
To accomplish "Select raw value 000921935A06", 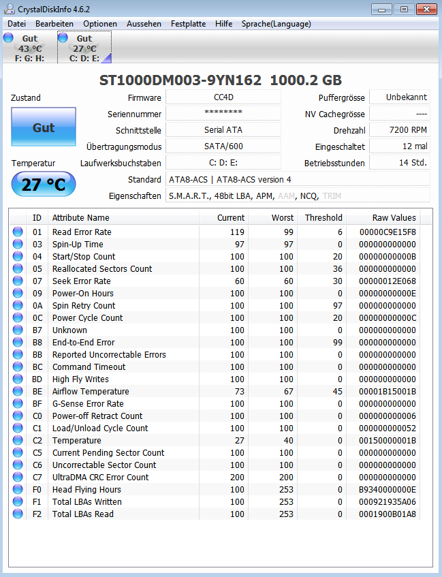I will point(388,502).
